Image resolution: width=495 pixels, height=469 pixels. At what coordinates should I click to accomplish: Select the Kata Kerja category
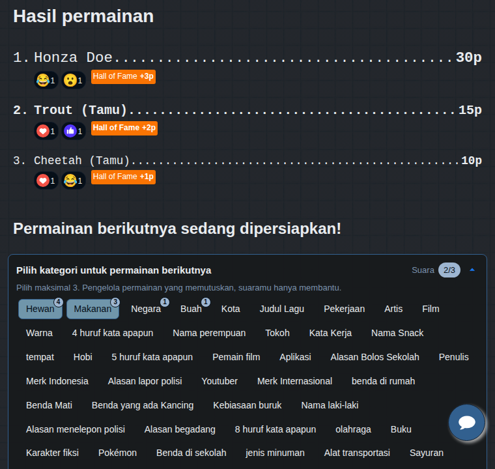330,333
